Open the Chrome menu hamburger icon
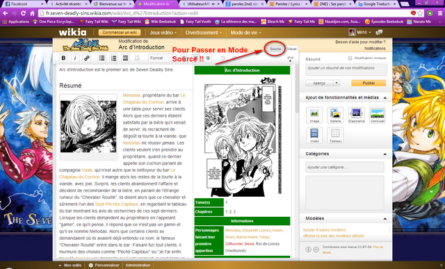This screenshot has width=445, height=269. [x=440, y=13]
